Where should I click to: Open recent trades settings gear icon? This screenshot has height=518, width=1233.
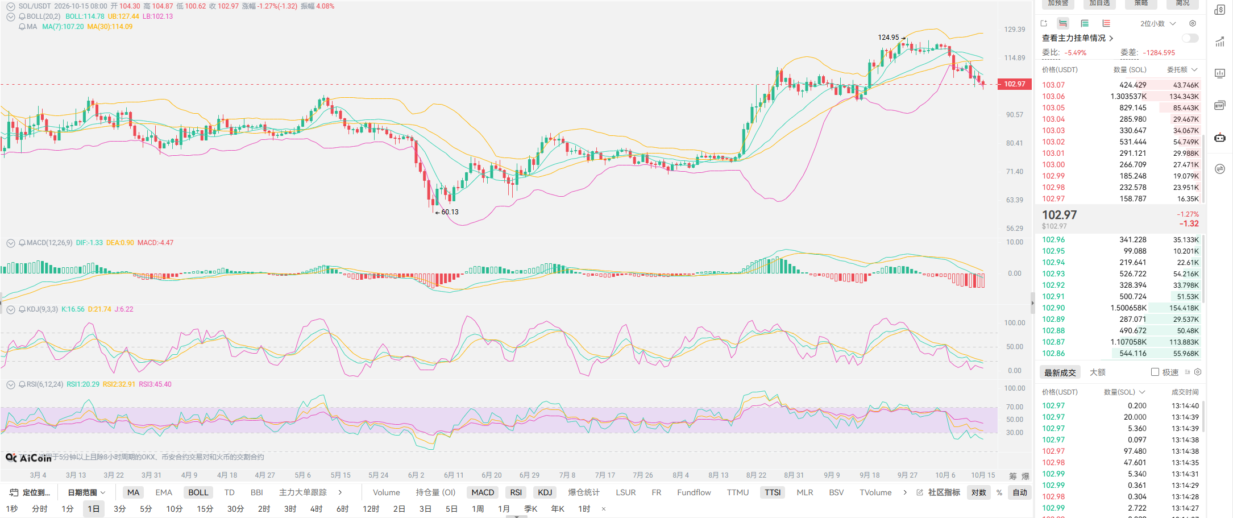click(x=1198, y=372)
